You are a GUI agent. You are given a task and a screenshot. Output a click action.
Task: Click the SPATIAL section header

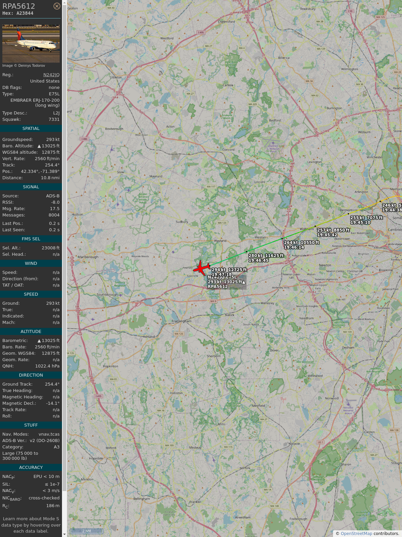tap(31, 129)
